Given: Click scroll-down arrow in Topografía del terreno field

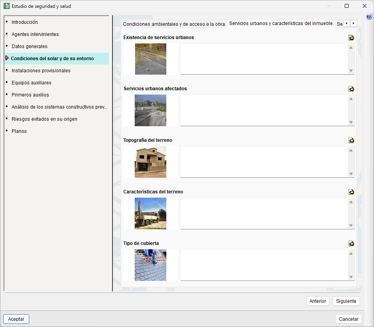Looking at the screenshot, I should click(351, 174).
